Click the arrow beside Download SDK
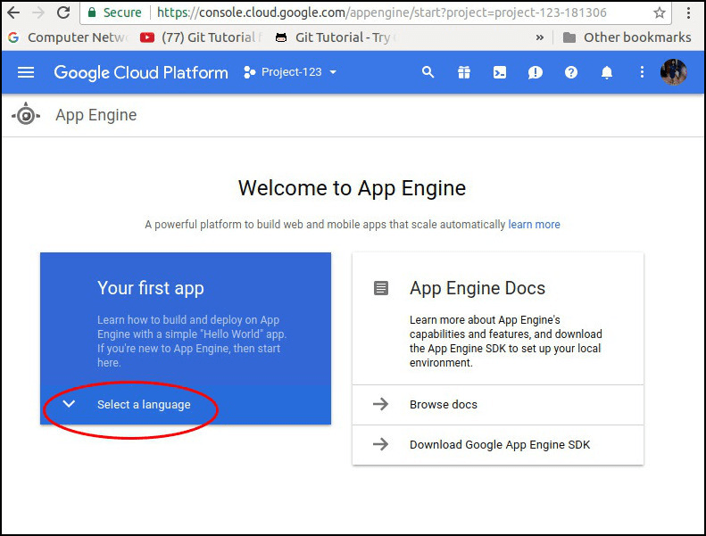Screen dimensions: 706x536 (380, 444)
